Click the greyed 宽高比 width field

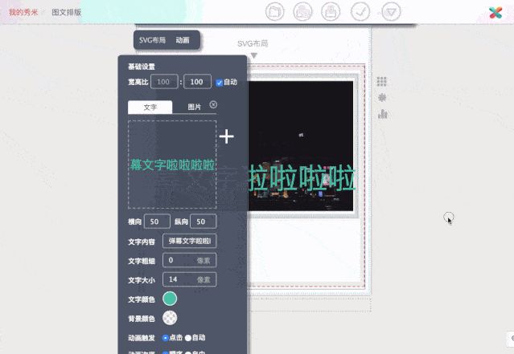point(164,82)
